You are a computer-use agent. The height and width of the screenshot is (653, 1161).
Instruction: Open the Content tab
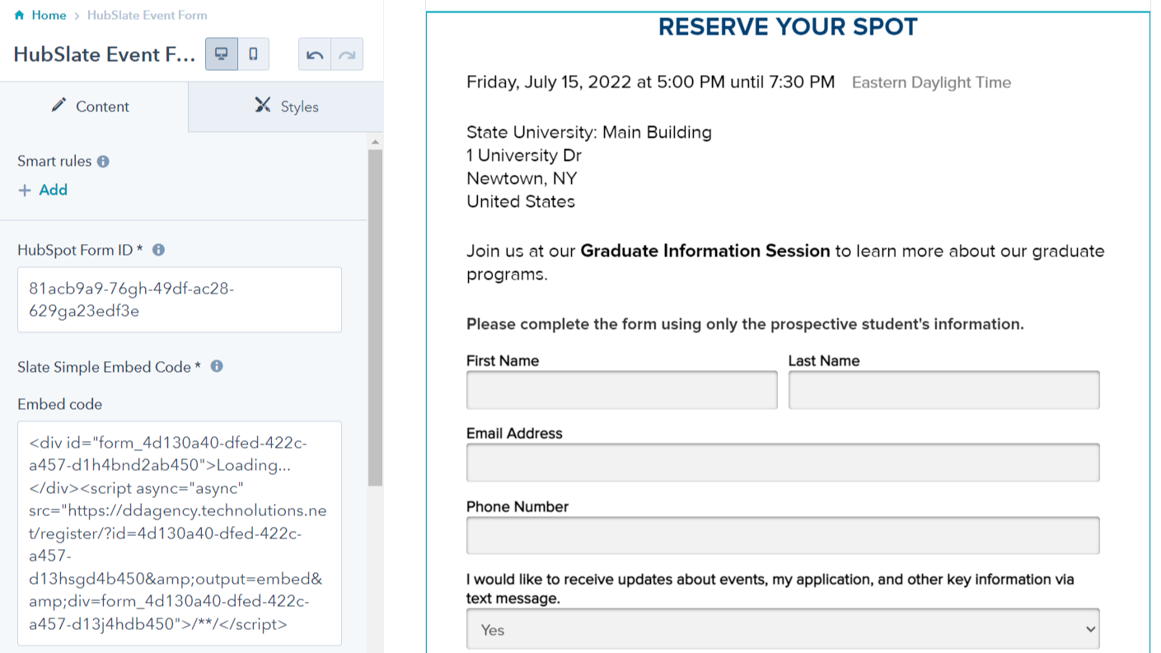(94, 106)
